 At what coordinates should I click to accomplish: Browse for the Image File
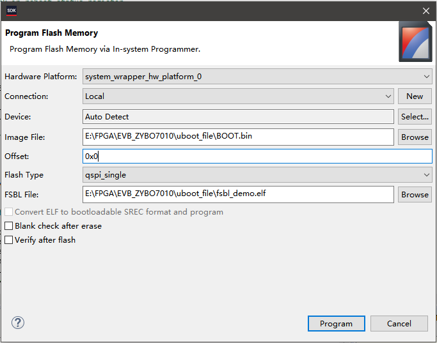(415, 137)
